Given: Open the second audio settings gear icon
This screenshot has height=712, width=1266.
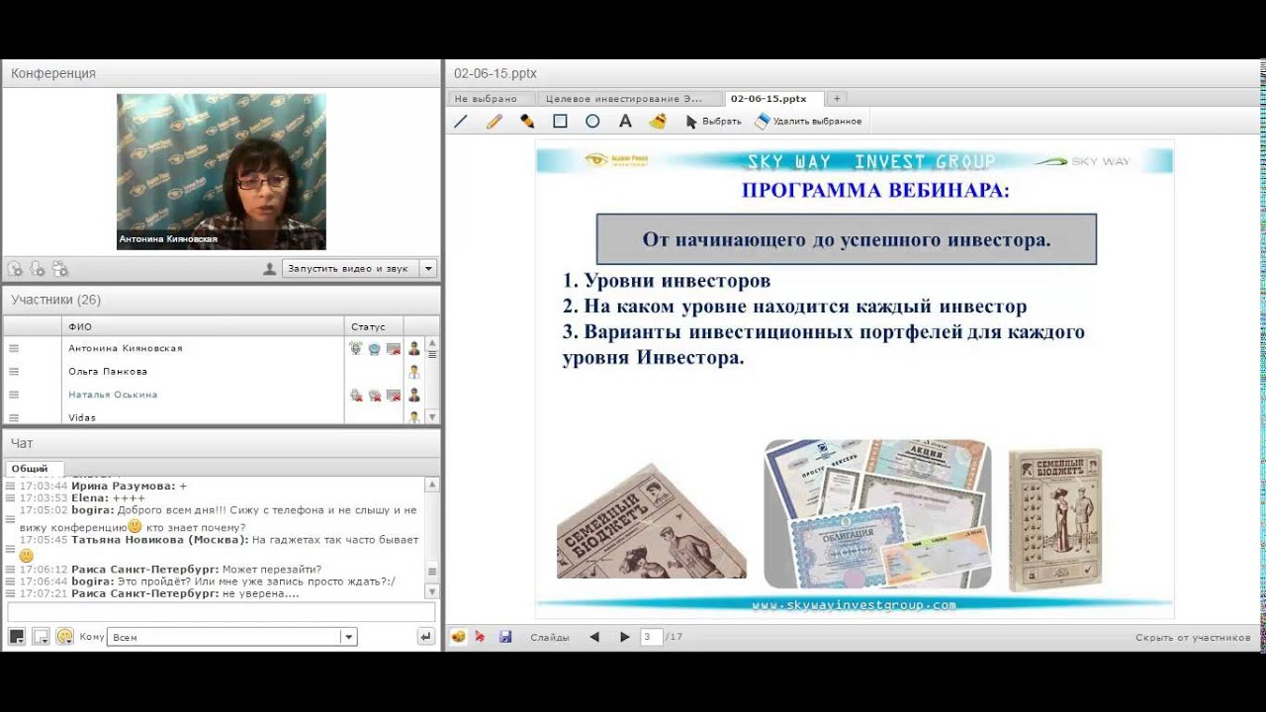Looking at the screenshot, I should point(38,268).
